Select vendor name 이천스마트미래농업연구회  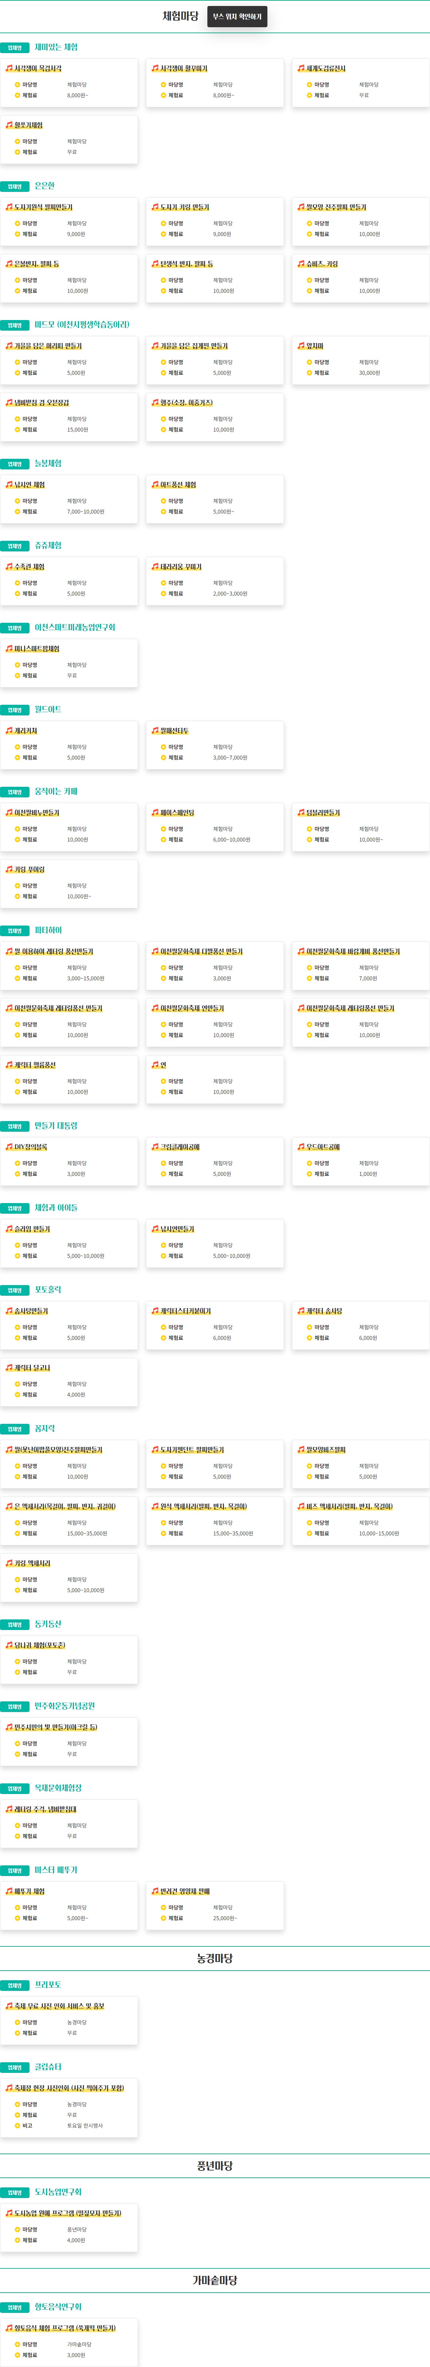click(75, 627)
